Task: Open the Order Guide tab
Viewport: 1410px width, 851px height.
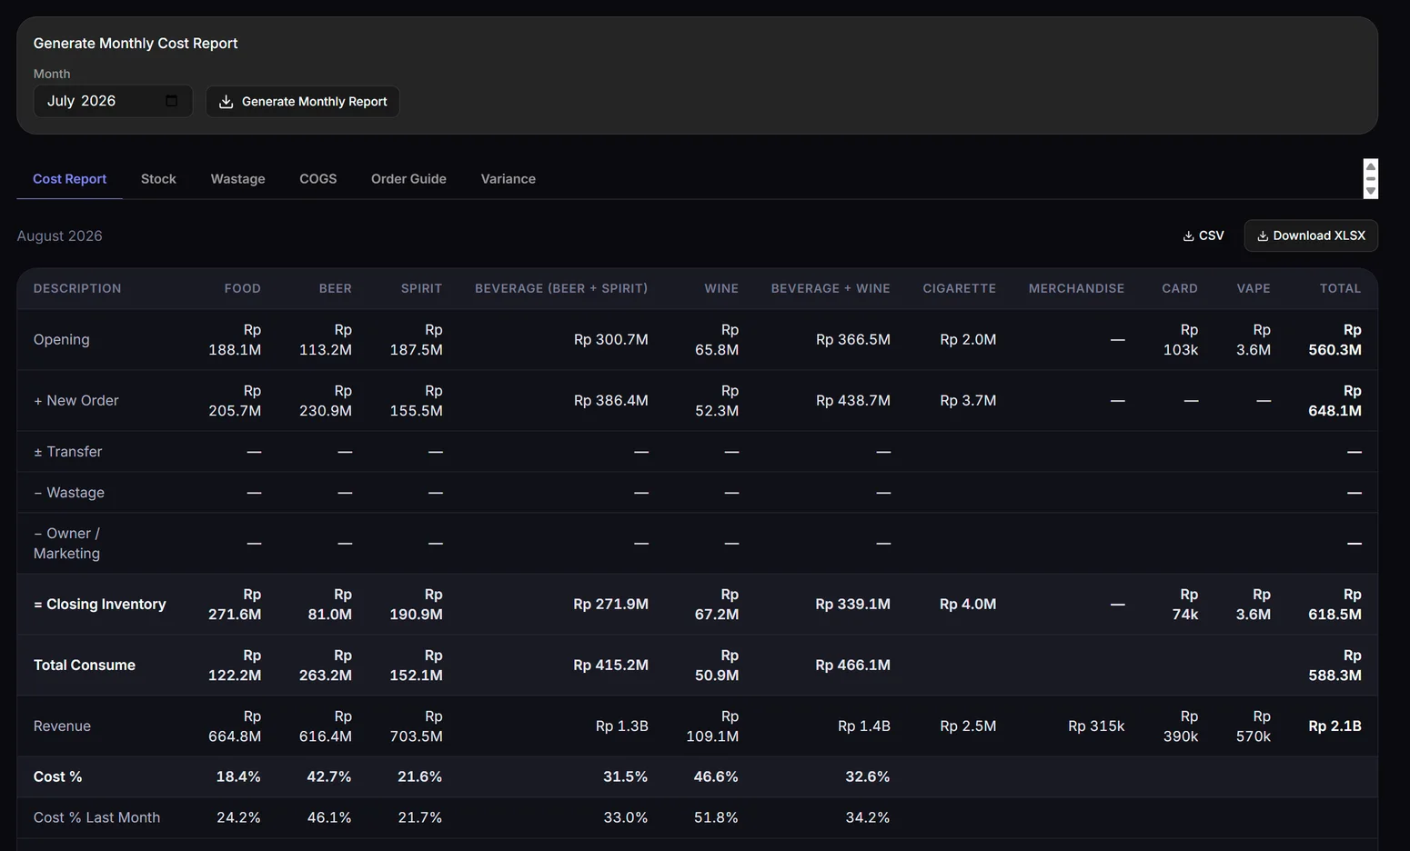Action: pos(408,179)
